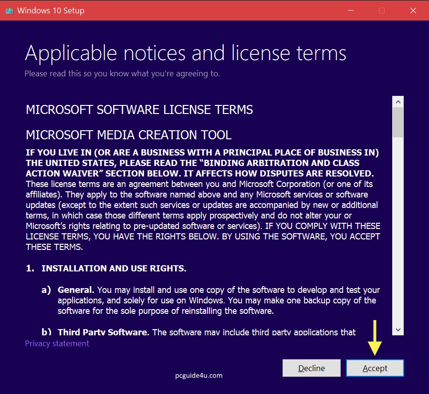The image size is (429, 394).
Task: Click the "Applicable notices and license terms" heading
Action: tap(186, 53)
